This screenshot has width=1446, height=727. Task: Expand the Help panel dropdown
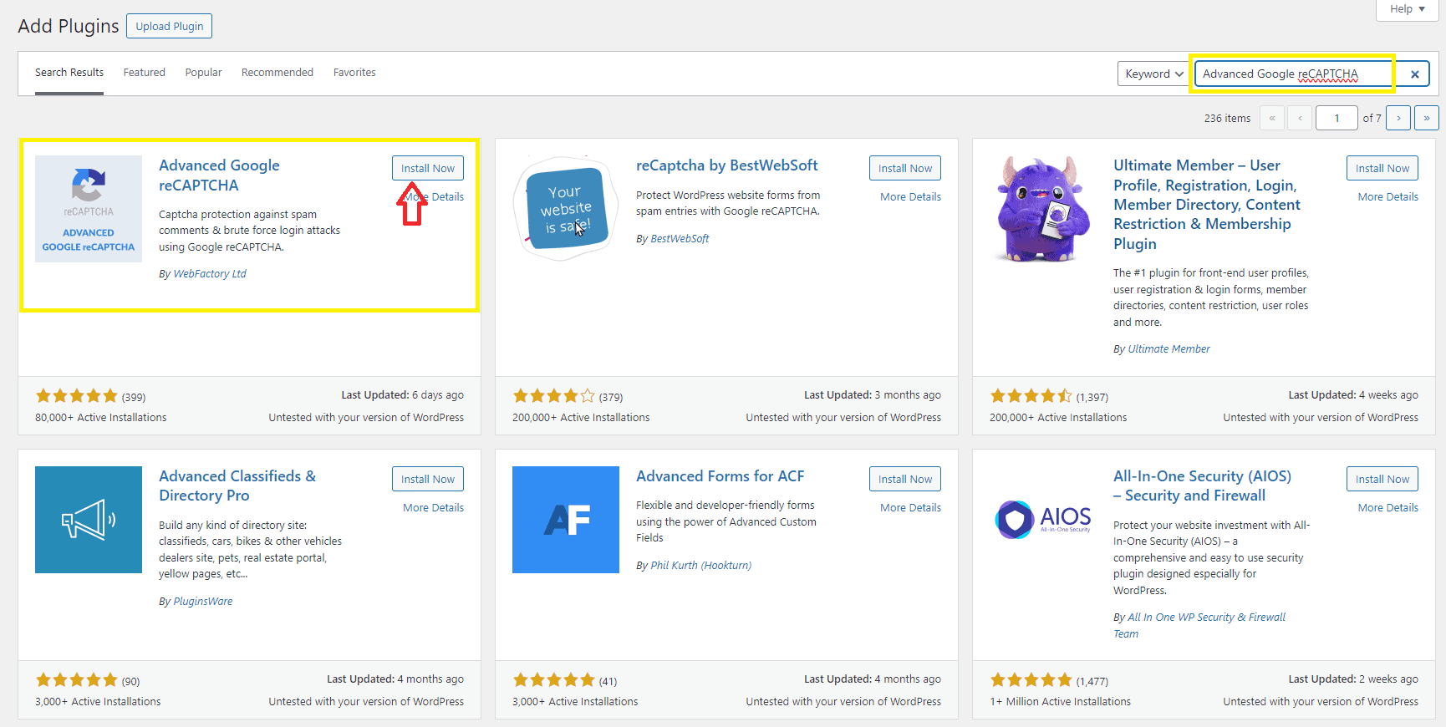[1408, 9]
